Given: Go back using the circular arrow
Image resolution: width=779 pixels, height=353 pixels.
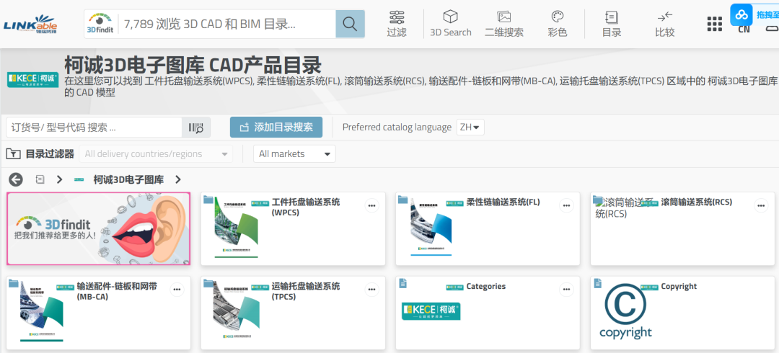Looking at the screenshot, I should click(16, 179).
